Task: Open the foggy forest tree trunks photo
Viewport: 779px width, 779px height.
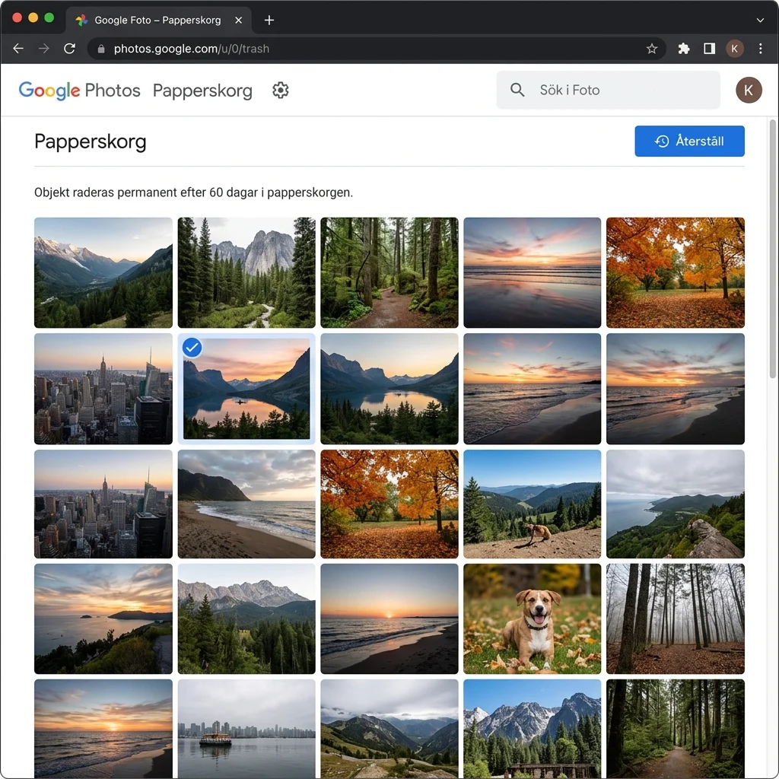Action: (676, 618)
